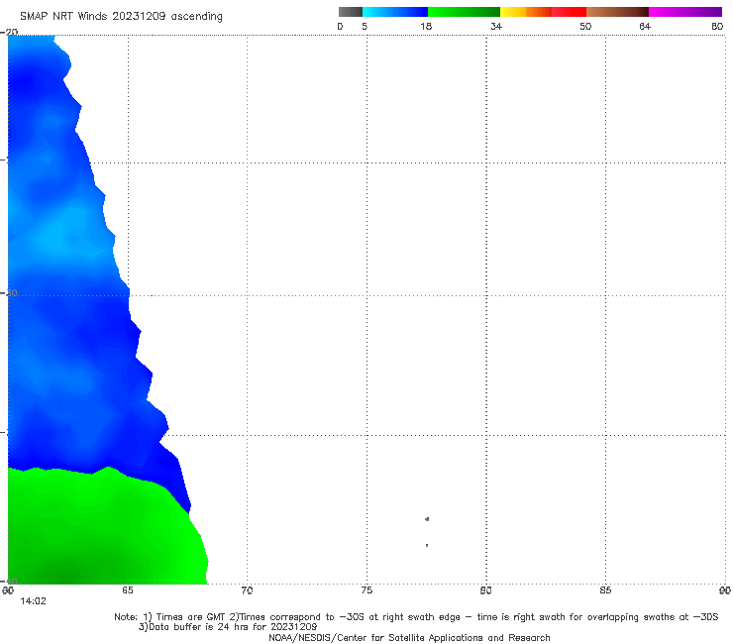Click the SMAP NRT Winds 20231209 ascending title

click(x=121, y=16)
